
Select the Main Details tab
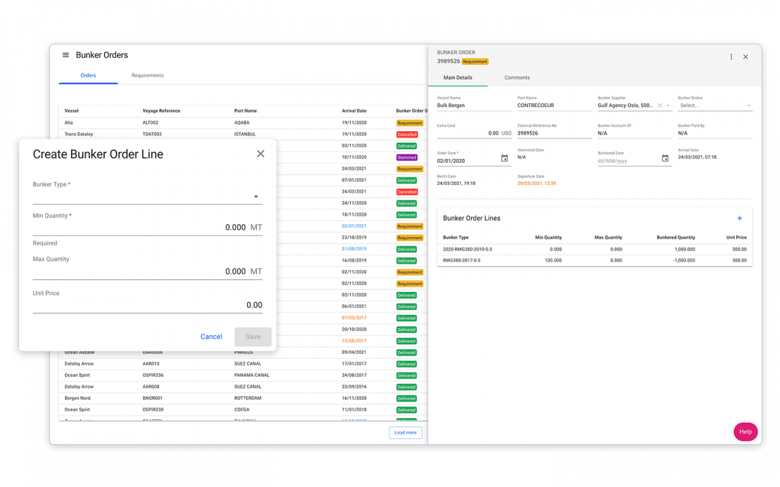point(458,78)
